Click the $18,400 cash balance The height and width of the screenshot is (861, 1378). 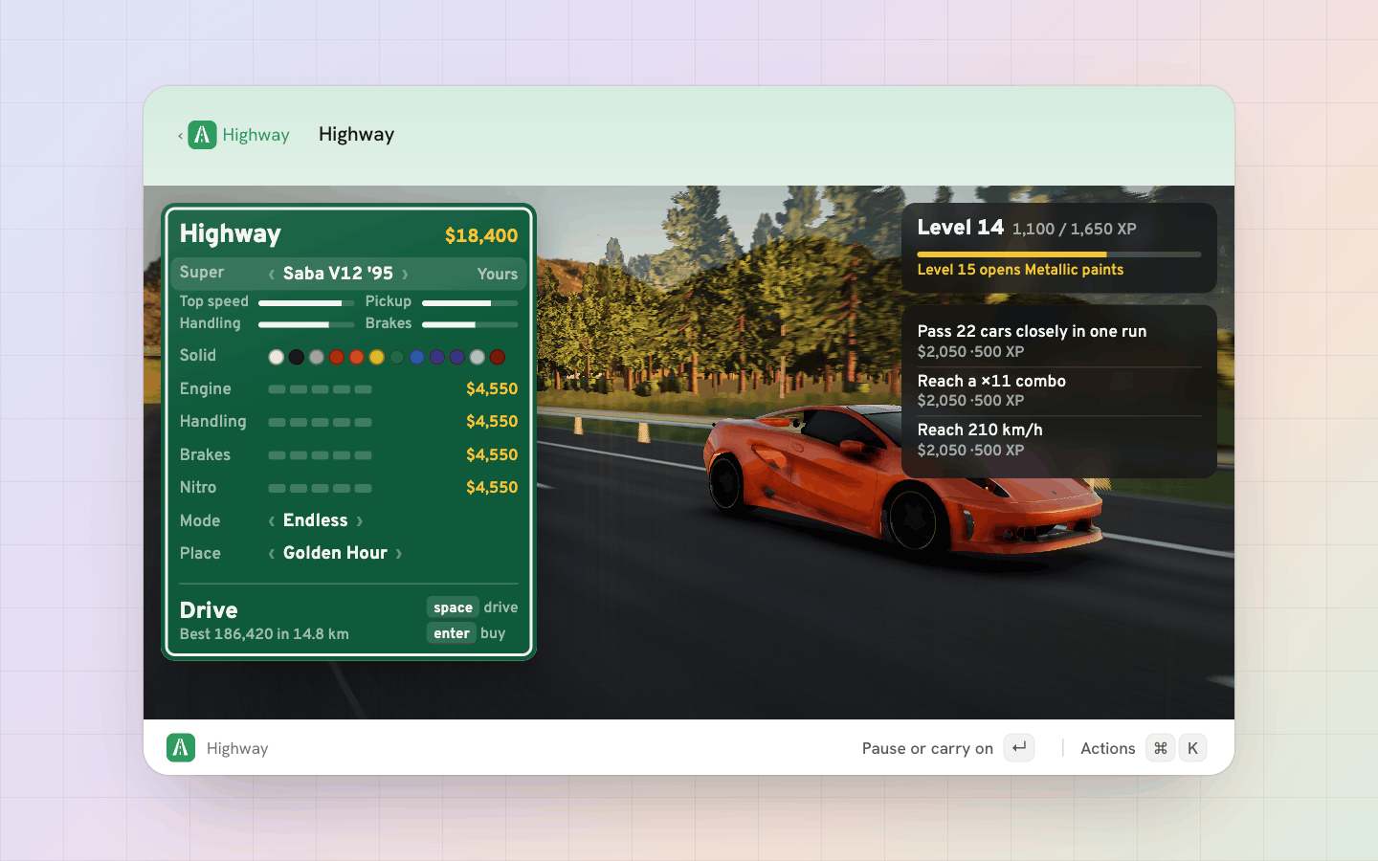tap(481, 235)
